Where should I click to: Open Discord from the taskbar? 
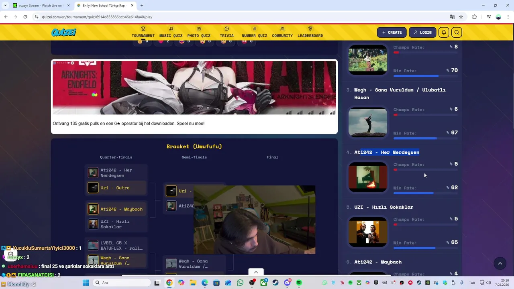[287, 283]
